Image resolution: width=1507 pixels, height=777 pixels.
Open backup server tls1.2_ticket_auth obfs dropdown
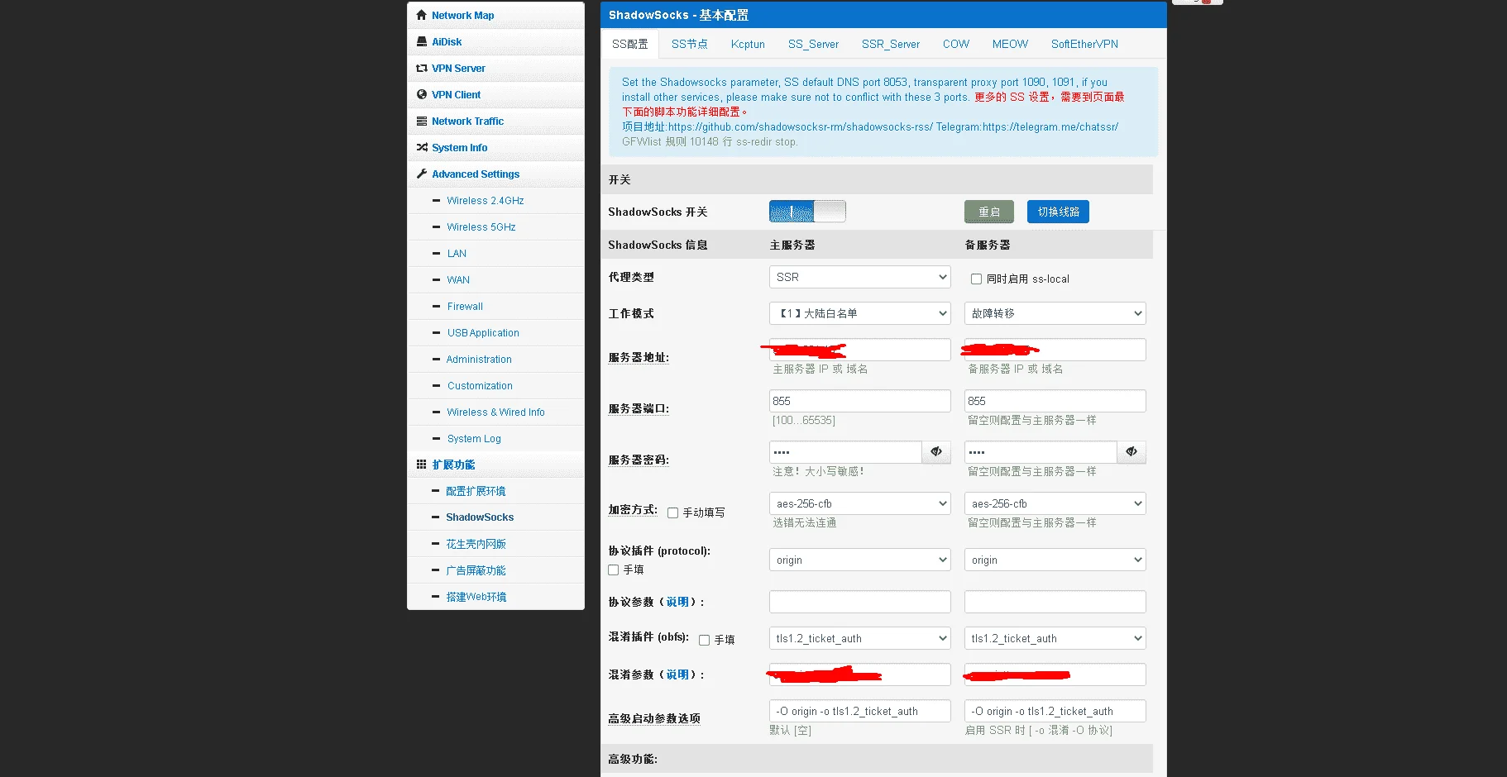coord(1055,638)
